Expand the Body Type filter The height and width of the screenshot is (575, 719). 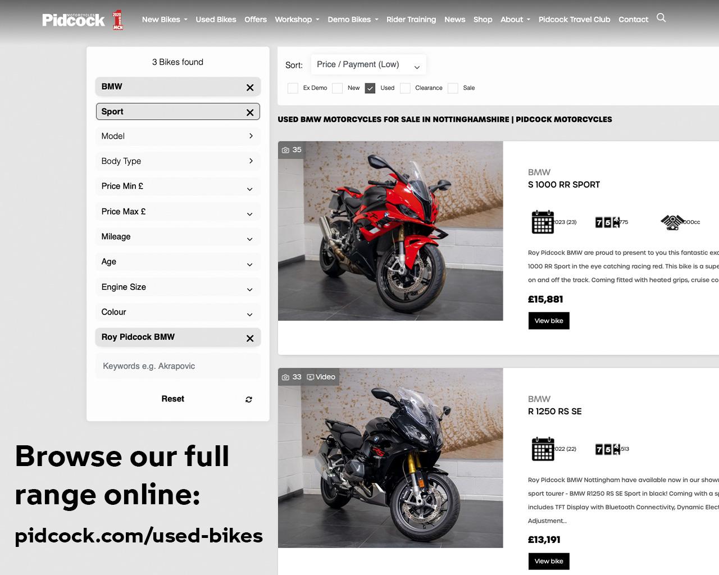(178, 161)
